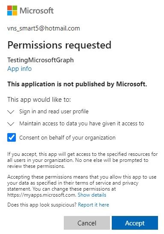Click the vns_smart5@hotmail.com account email
The image size is (164, 234).
coord(44,28)
